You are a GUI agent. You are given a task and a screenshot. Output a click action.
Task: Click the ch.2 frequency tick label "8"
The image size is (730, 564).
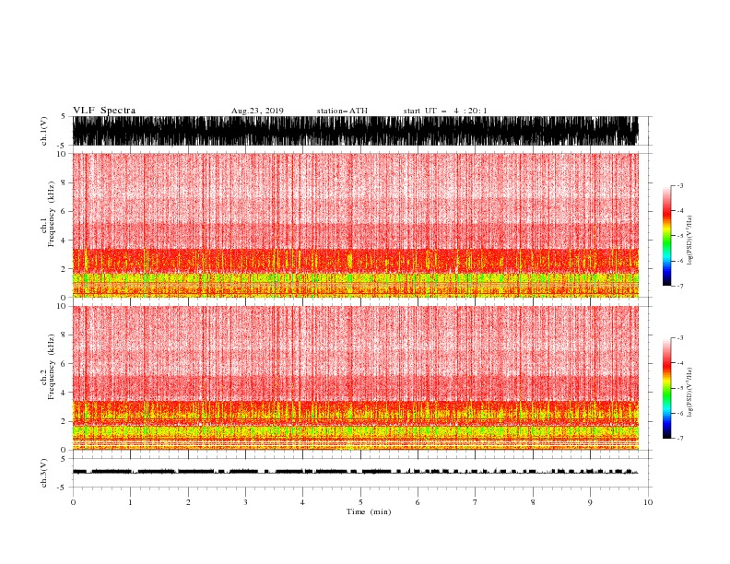pos(65,335)
